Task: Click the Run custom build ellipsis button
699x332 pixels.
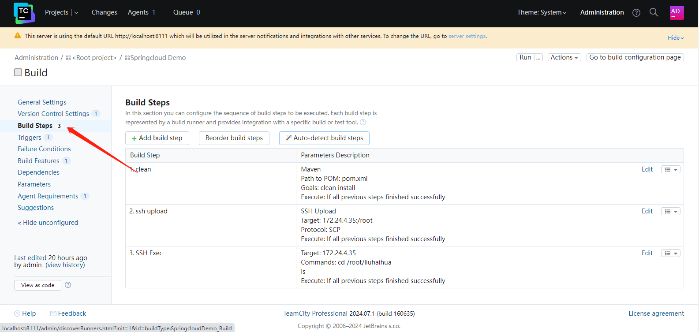Action: 538,57
